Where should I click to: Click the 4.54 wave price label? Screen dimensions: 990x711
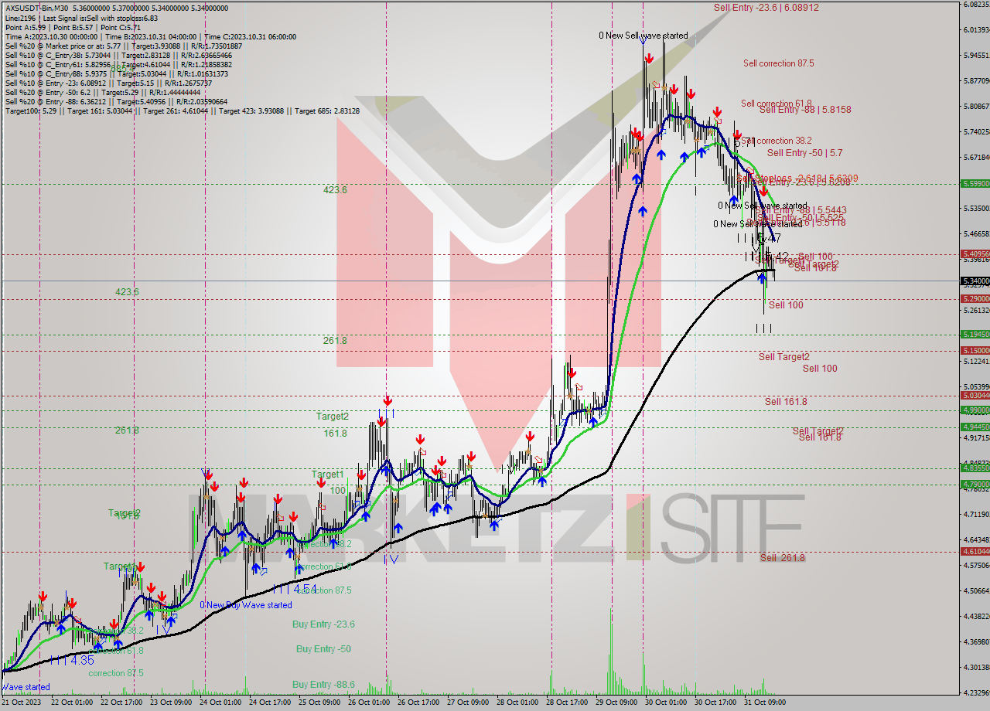(305, 589)
